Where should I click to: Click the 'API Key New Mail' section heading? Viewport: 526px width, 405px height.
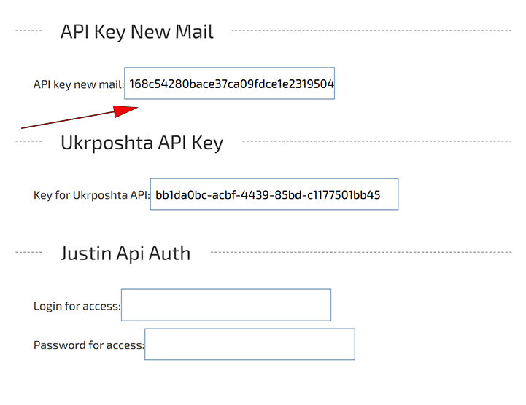137,32
